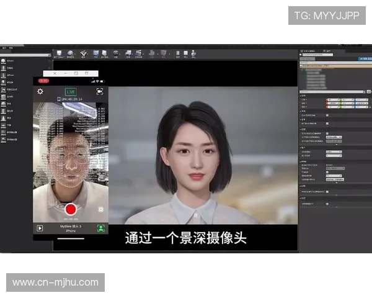Screen dimensions: 372x298
Task: Stop play with the Stop toolbar button
Action: [186, 53]
